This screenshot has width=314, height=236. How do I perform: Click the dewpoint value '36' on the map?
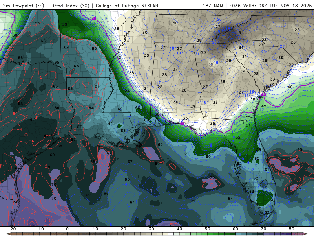(x=117, y=28)
